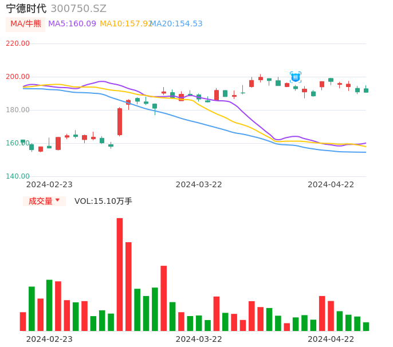This screenshot has width=393, height=347.
Task: Click the MA10:157.92 legend value
Action: [x=126, y=24]
